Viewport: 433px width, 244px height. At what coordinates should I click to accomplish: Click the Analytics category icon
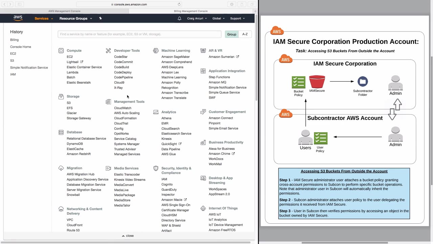click(156, 112)
